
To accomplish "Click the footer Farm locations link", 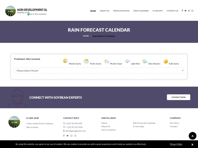I will pos(108,130).
